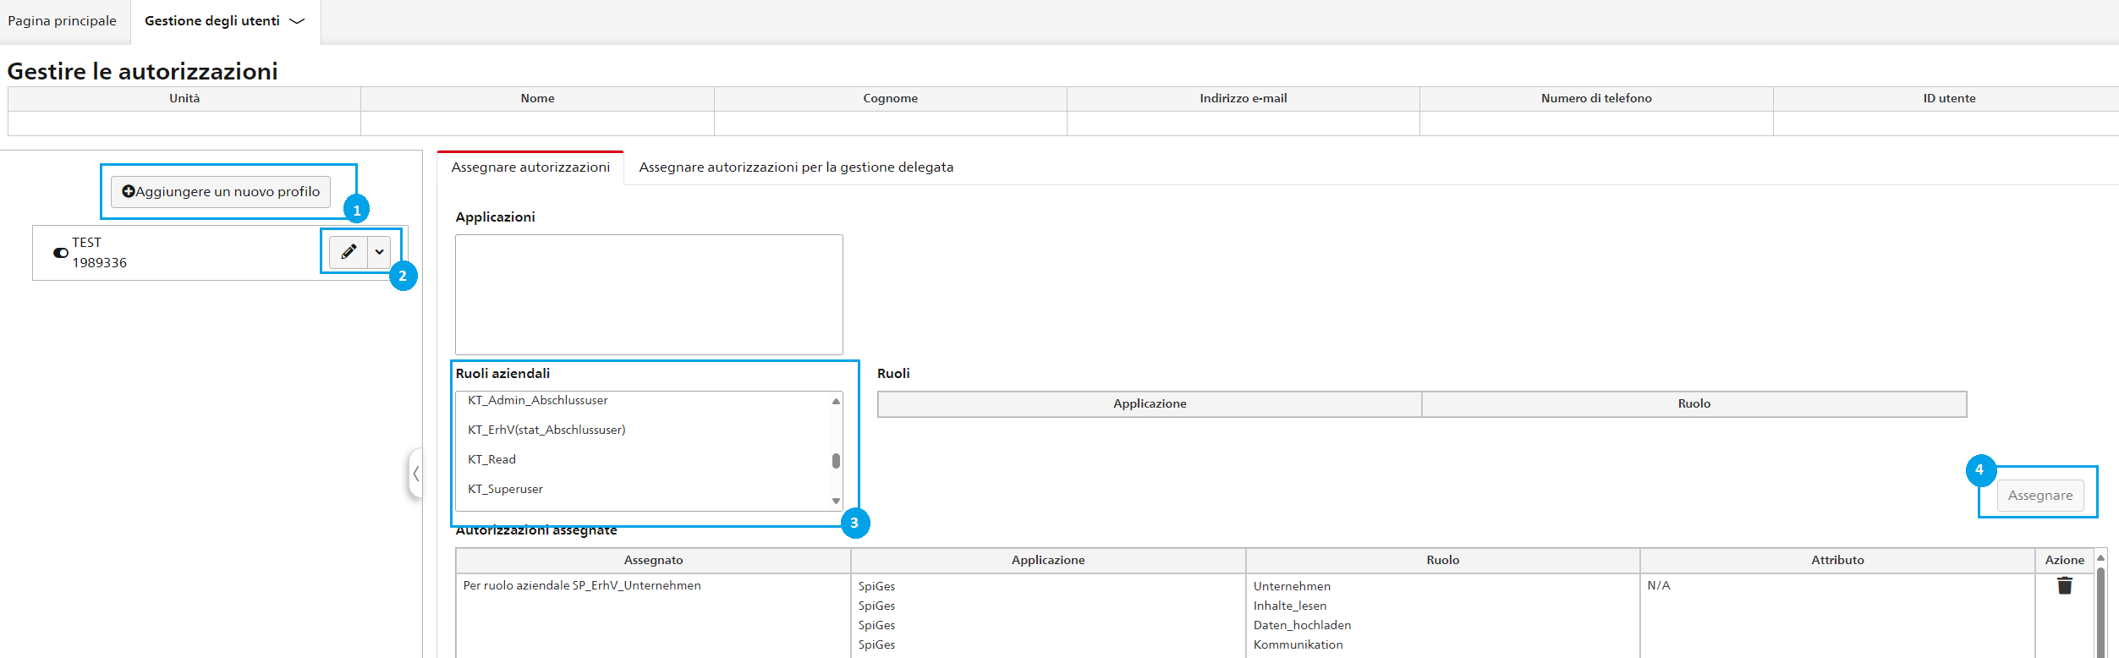2119x658 pixels.
Task: Click the Assegnare button
Action: click(2040, 496)
